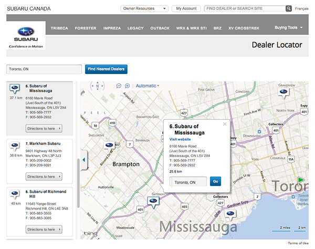Pan map left using compass arrow
The image size is (315, 249).
[x=92, y=86]
